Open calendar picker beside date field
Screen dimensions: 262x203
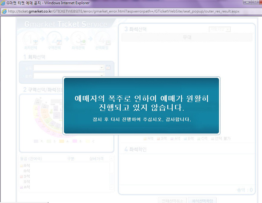coord(108,68)
